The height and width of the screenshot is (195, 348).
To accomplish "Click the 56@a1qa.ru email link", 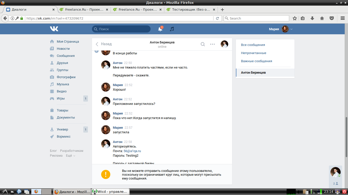I will click(x=132, y=151).
